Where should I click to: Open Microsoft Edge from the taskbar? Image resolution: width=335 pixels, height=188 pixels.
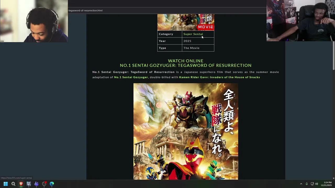[52, 184]
